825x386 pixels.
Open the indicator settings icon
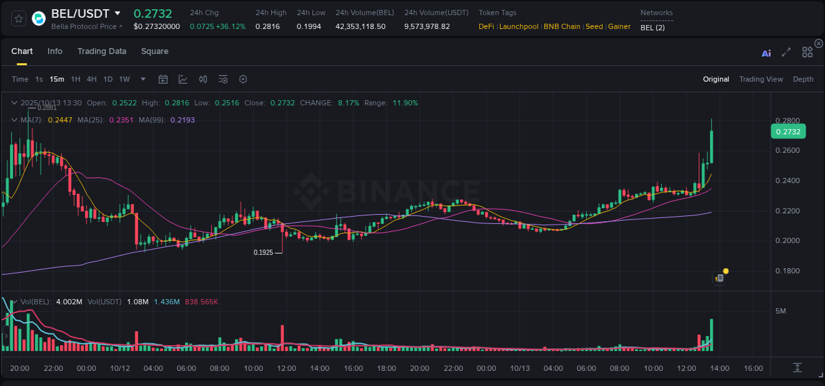222,79
